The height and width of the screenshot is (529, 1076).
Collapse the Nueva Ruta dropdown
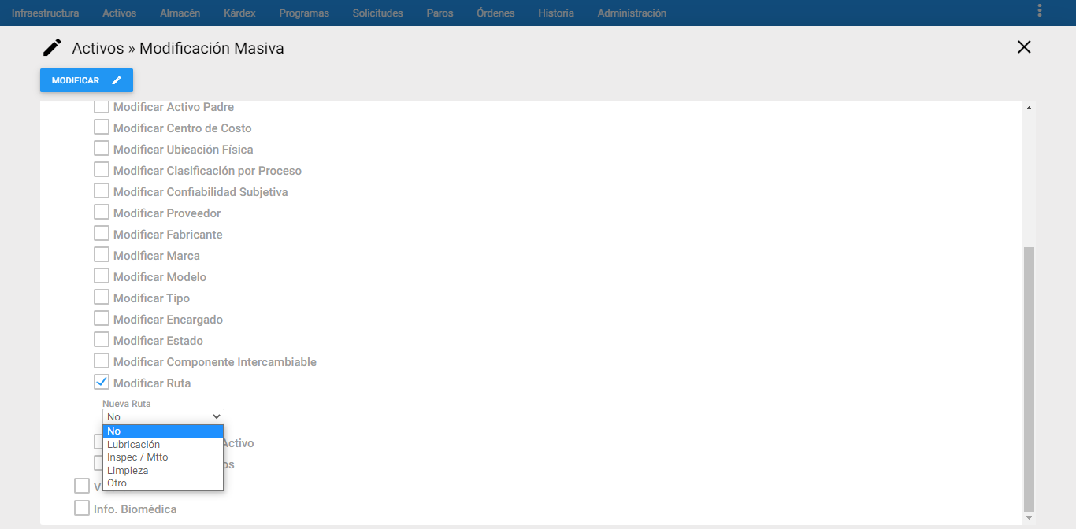(x=163, y=416)
